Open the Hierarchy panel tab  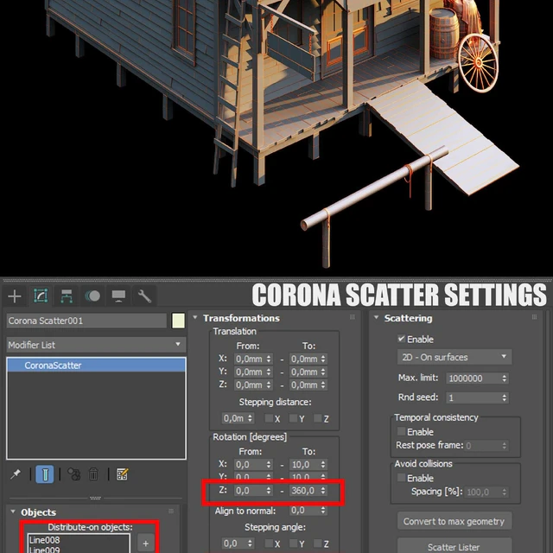coord(67,296)
